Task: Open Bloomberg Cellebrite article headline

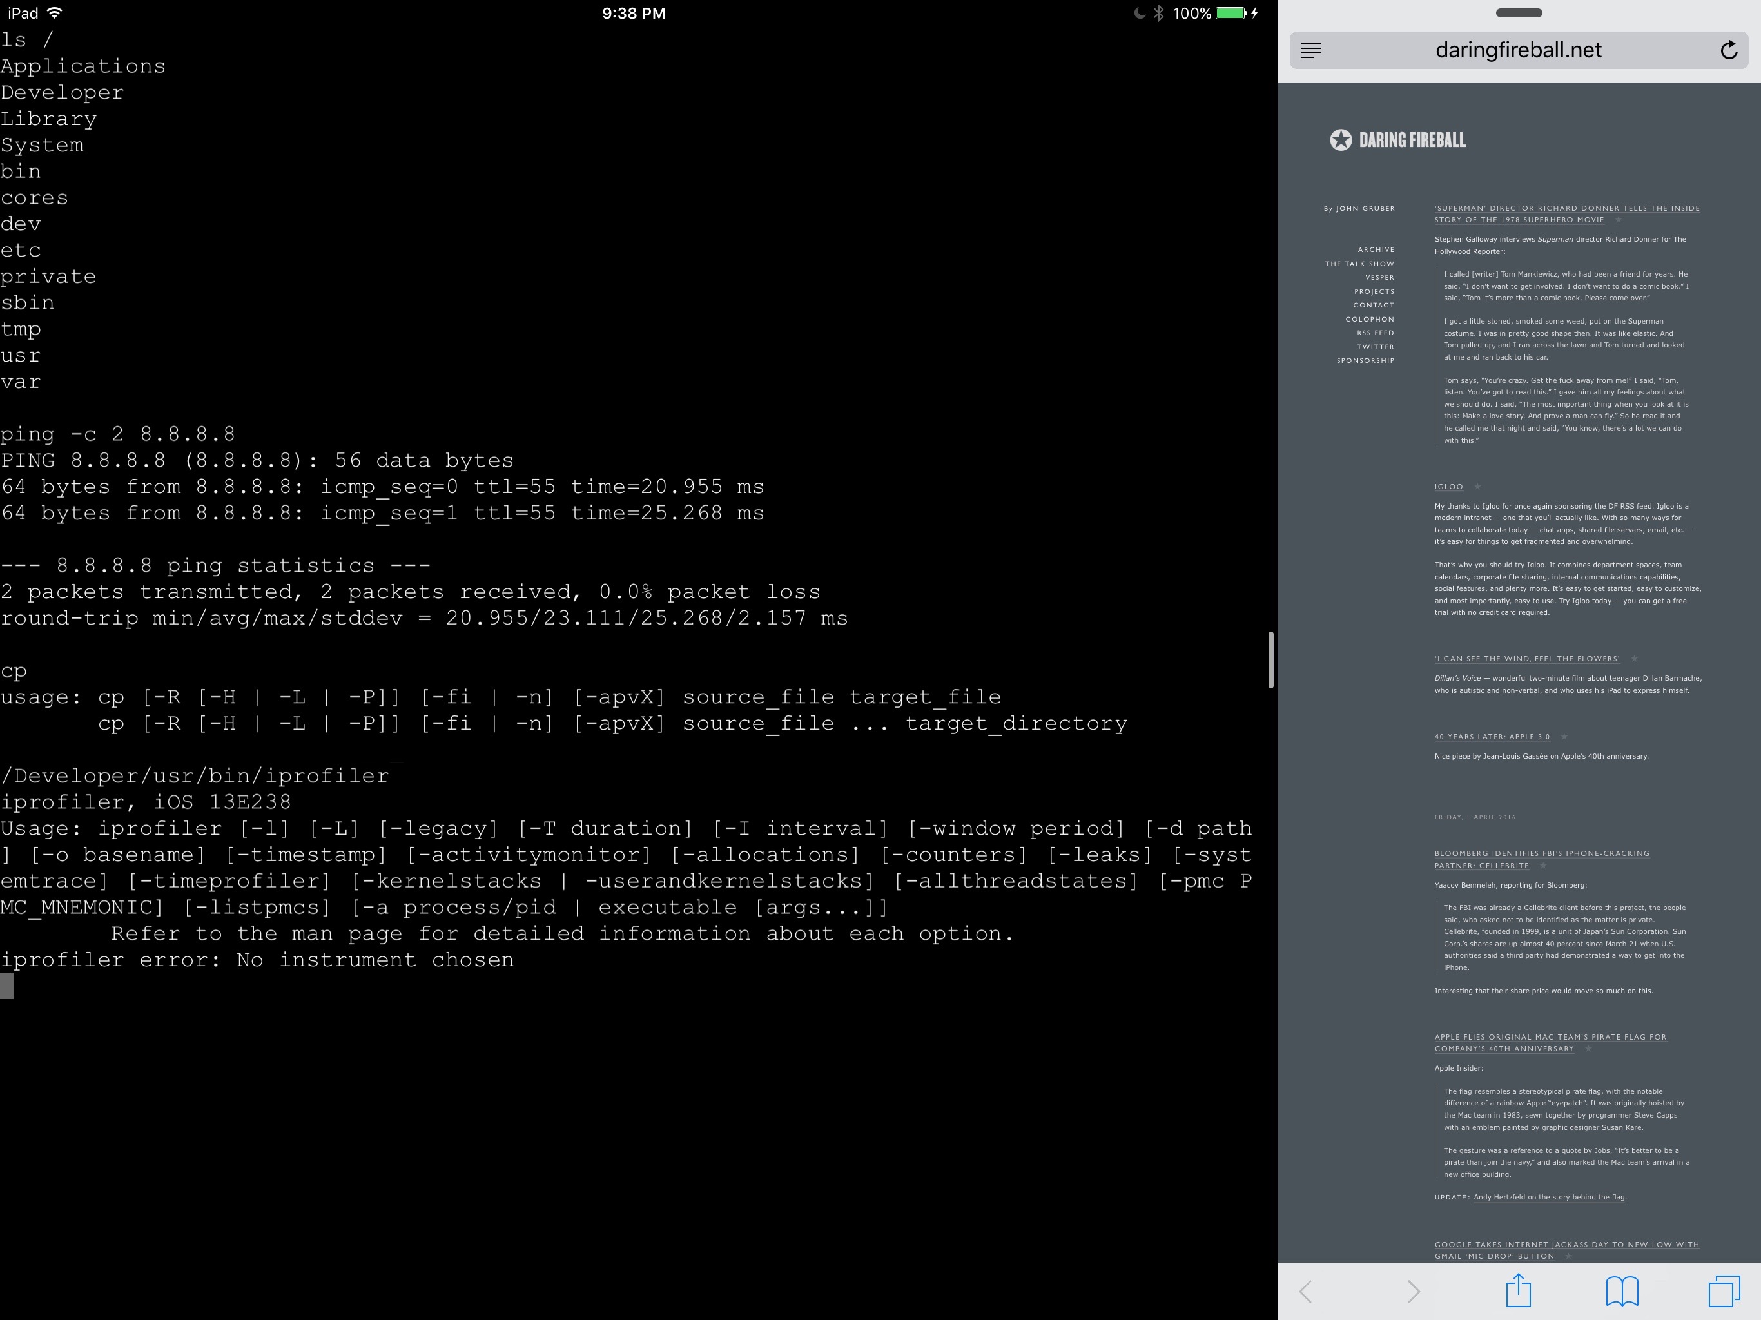Action: [1541, 853]
